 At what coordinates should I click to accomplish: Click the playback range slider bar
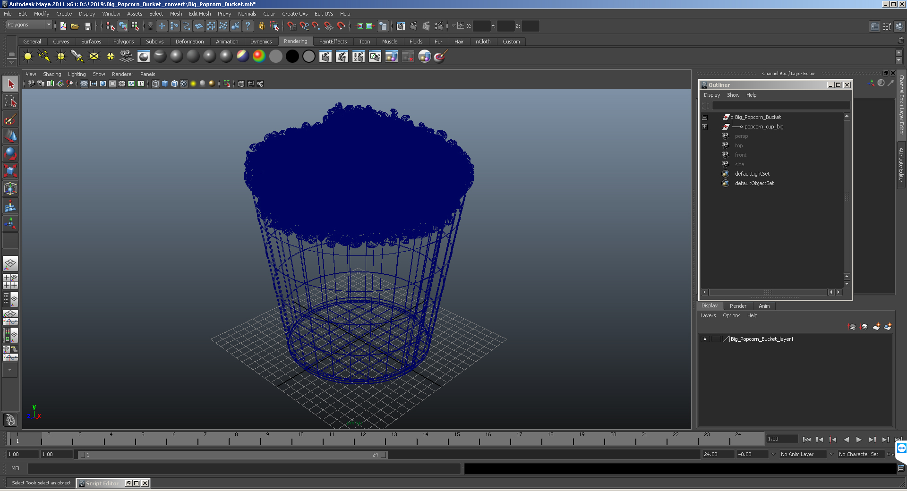(232, 455)
